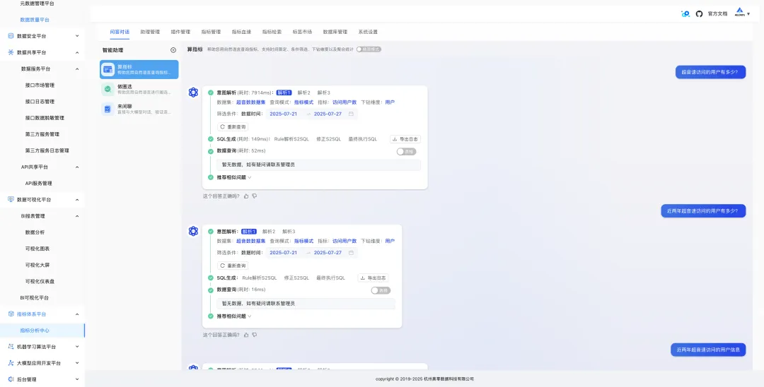The image size is (764, 387).
Task: Click the 指标体系平台 cube icon
Action: click(x=11, y=314)
